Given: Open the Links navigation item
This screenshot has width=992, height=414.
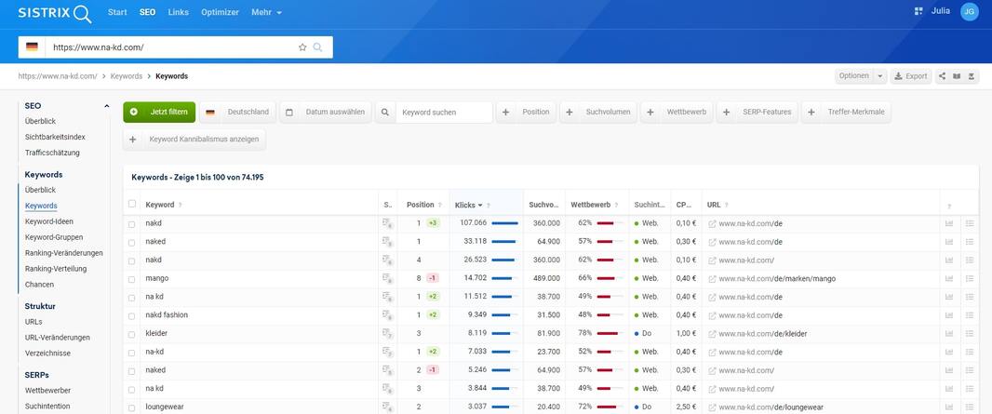Looking at the screenshot, I should [x=179, y=12].
